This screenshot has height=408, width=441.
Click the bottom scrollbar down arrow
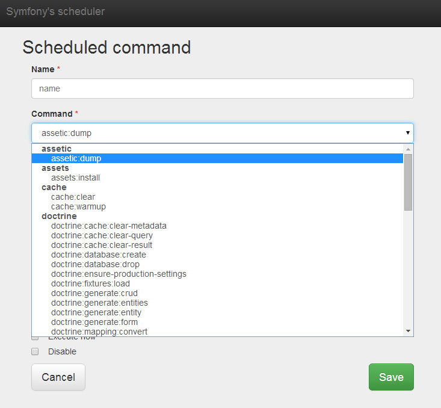(x=408, y=331)
